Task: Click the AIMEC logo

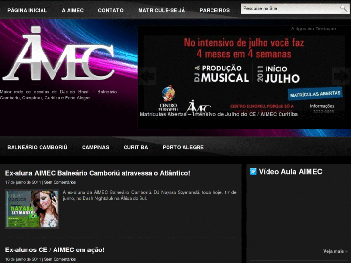Action: [x=58, y=53]
